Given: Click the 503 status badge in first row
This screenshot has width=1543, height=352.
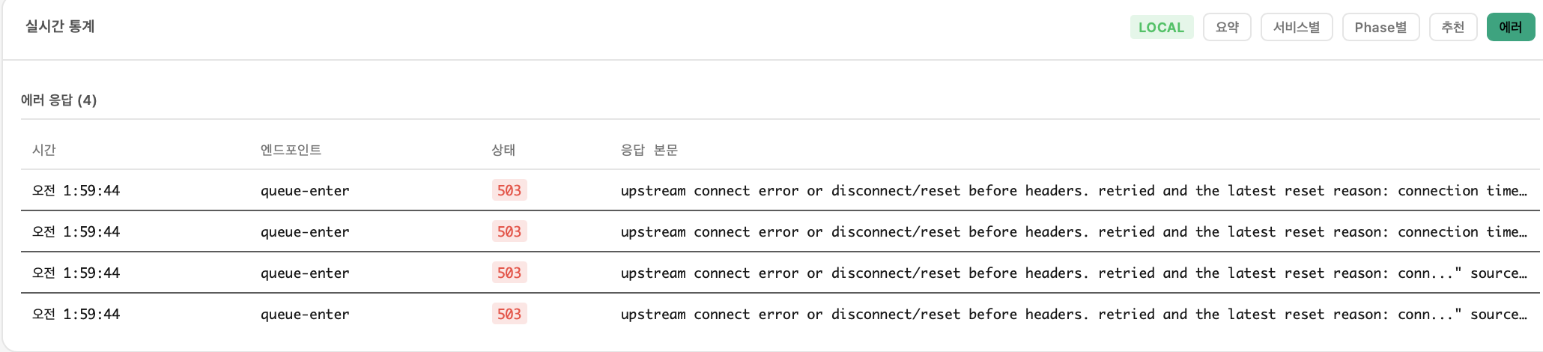Looking at the screenshot, I should point(509,190).
